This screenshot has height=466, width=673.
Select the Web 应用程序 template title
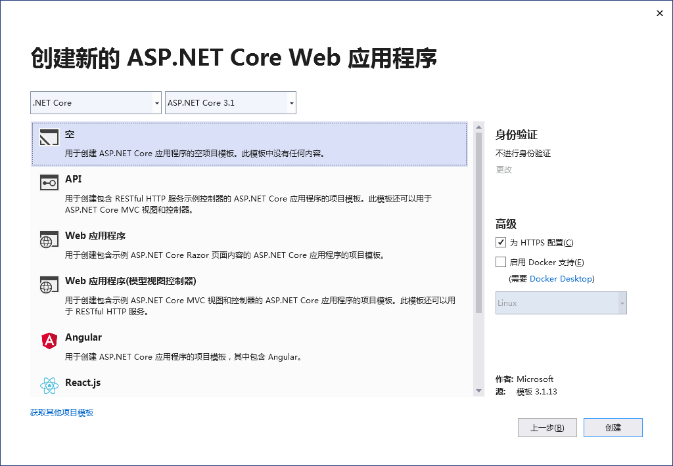click(x=95, y=236)
